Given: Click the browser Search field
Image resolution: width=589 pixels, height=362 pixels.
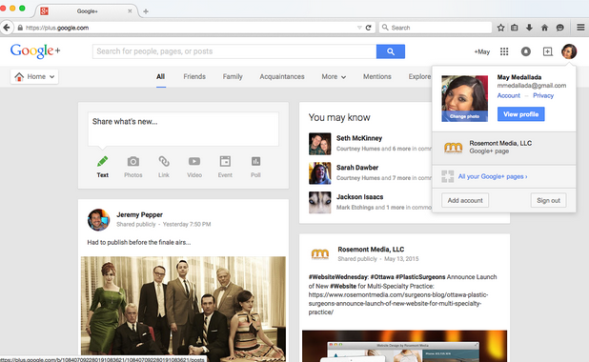Looking at the screenshot, I should pos(436,28).
